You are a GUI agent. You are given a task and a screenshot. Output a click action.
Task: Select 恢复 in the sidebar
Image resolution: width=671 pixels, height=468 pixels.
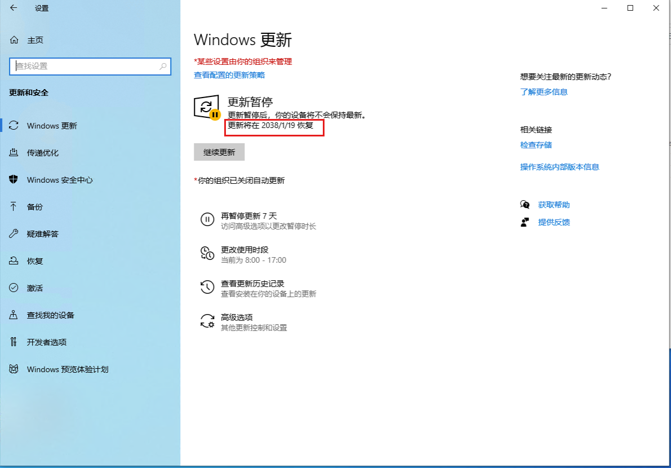pos(90,261)
